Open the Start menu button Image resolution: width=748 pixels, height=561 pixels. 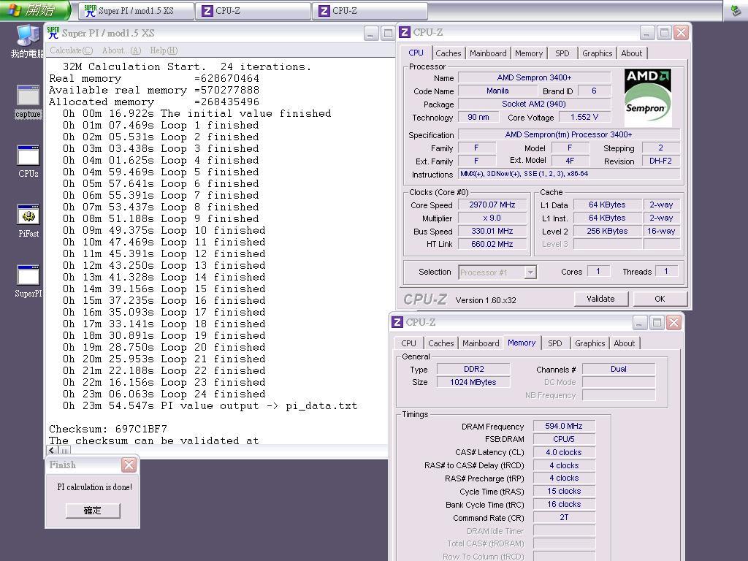34,10
